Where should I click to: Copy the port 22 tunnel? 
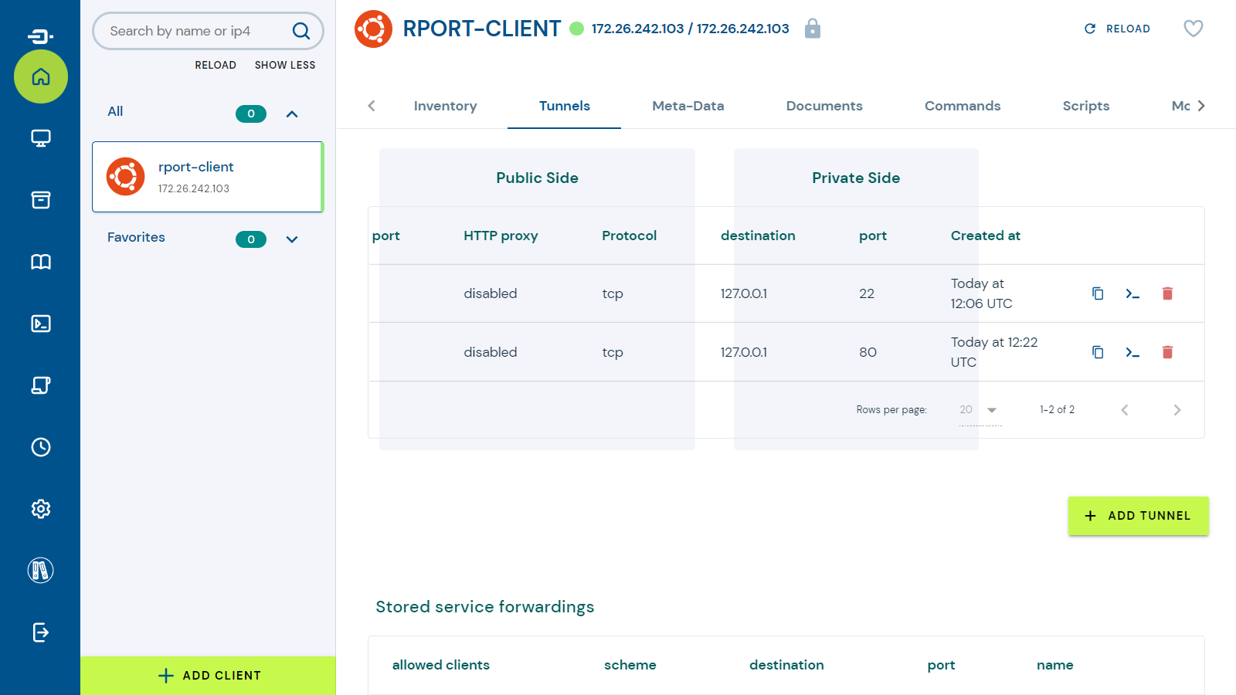pos(1098,293)
